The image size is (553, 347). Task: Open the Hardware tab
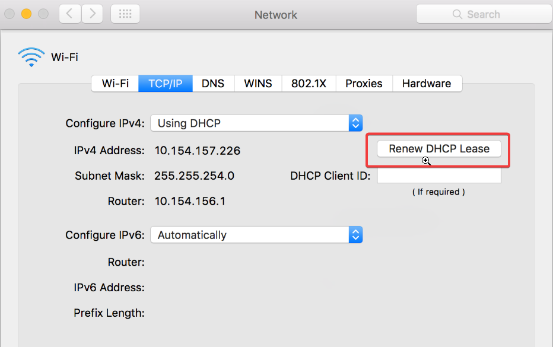click(427, 83)
